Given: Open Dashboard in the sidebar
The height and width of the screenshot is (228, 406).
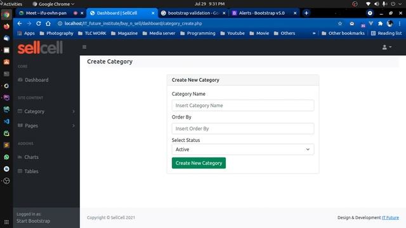Looking at the screenshot, I should click(36, 80).
